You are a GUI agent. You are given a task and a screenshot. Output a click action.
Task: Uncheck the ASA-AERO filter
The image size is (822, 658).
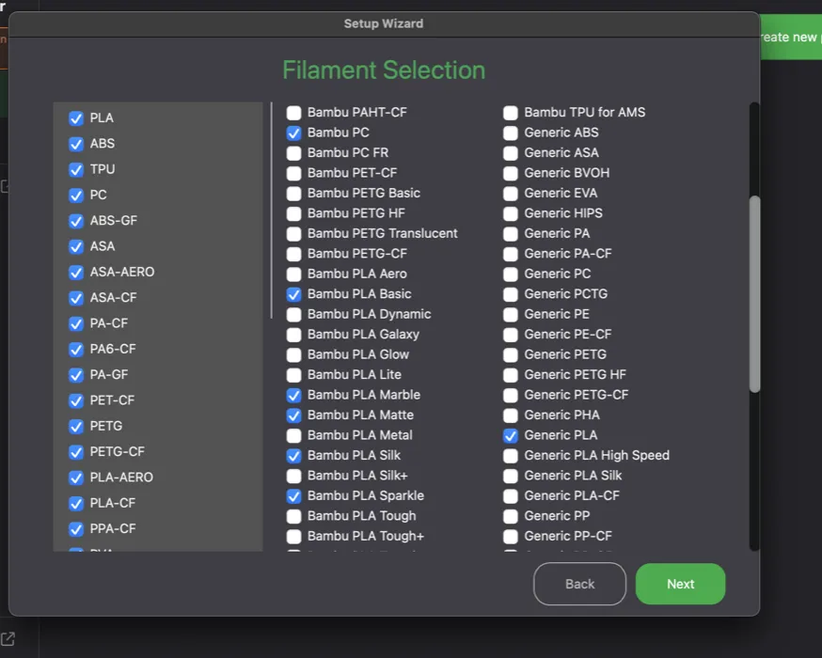[x=76, y=272]
